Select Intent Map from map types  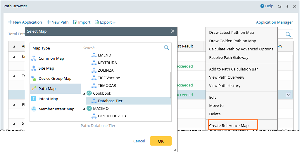coord(48,99)
